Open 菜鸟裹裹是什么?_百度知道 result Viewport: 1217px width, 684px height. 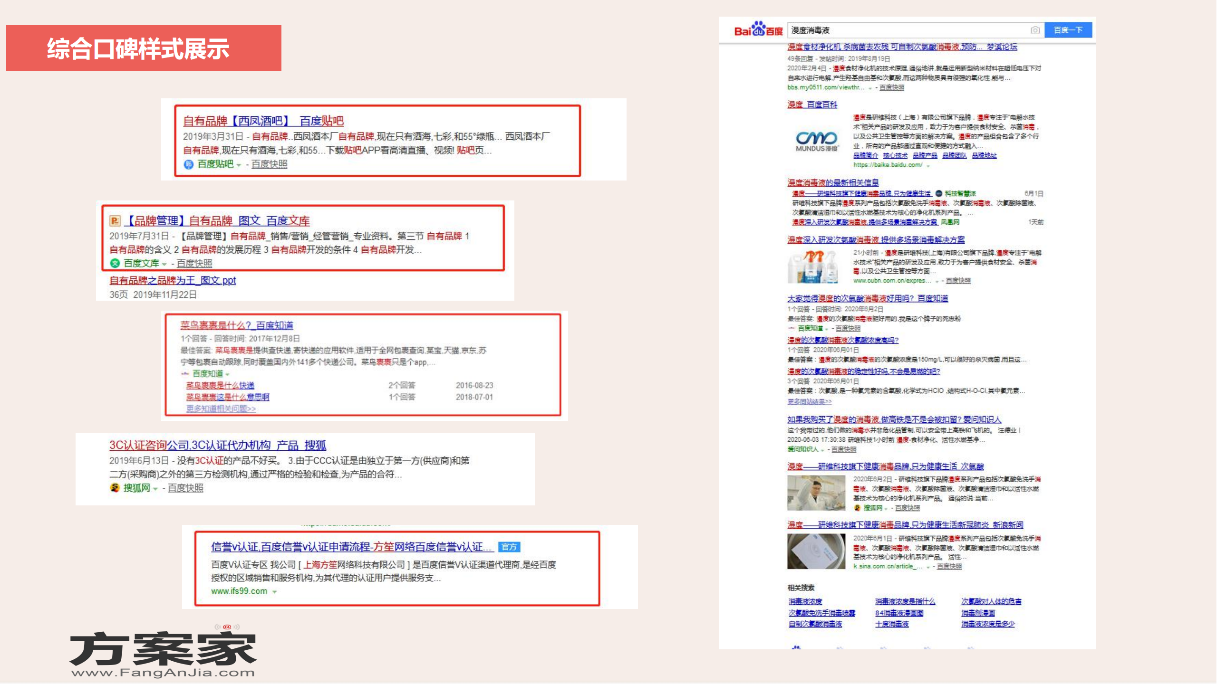point(237,325)
